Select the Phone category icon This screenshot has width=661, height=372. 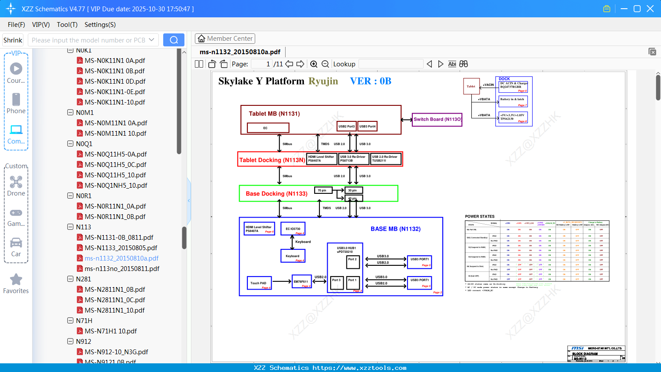point(16,103)
